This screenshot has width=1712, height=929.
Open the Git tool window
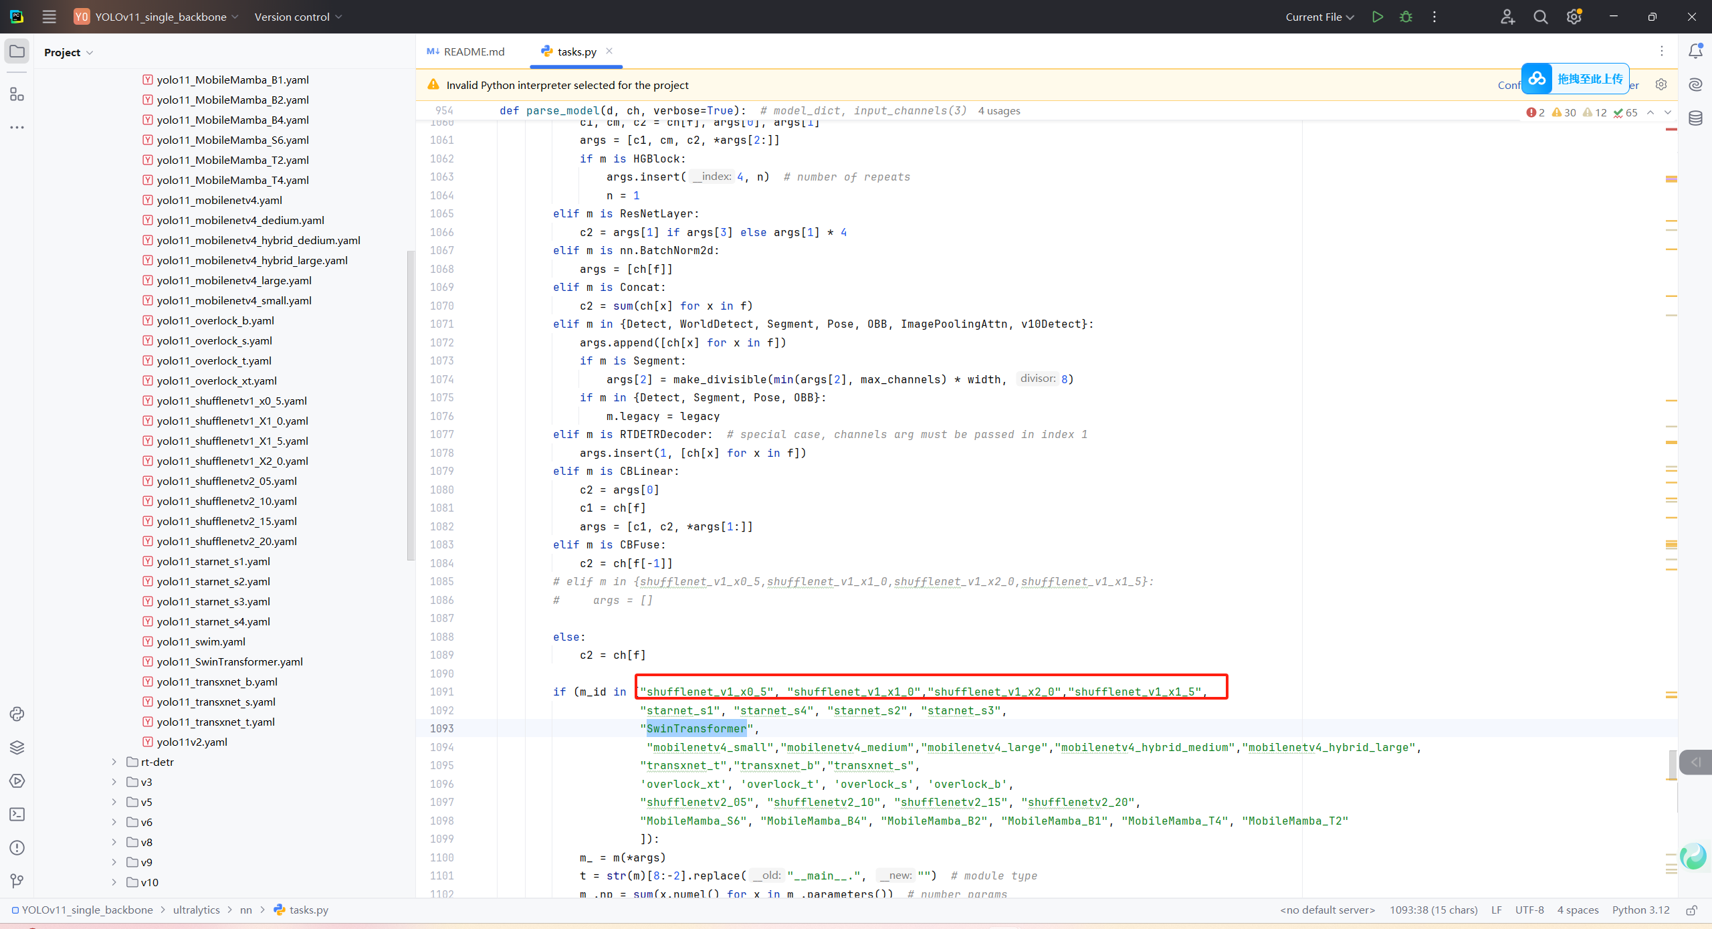coord(17,881)
